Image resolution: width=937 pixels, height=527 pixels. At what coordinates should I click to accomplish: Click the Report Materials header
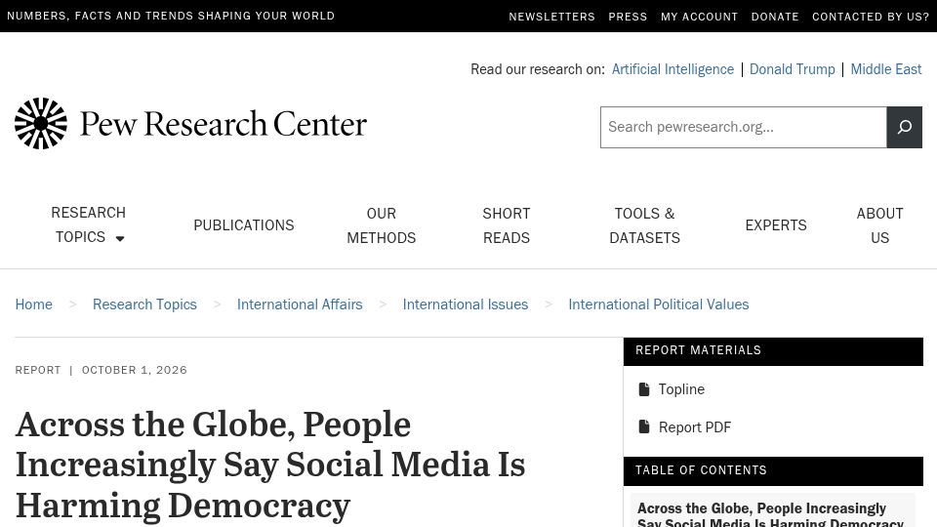[773, 350]
